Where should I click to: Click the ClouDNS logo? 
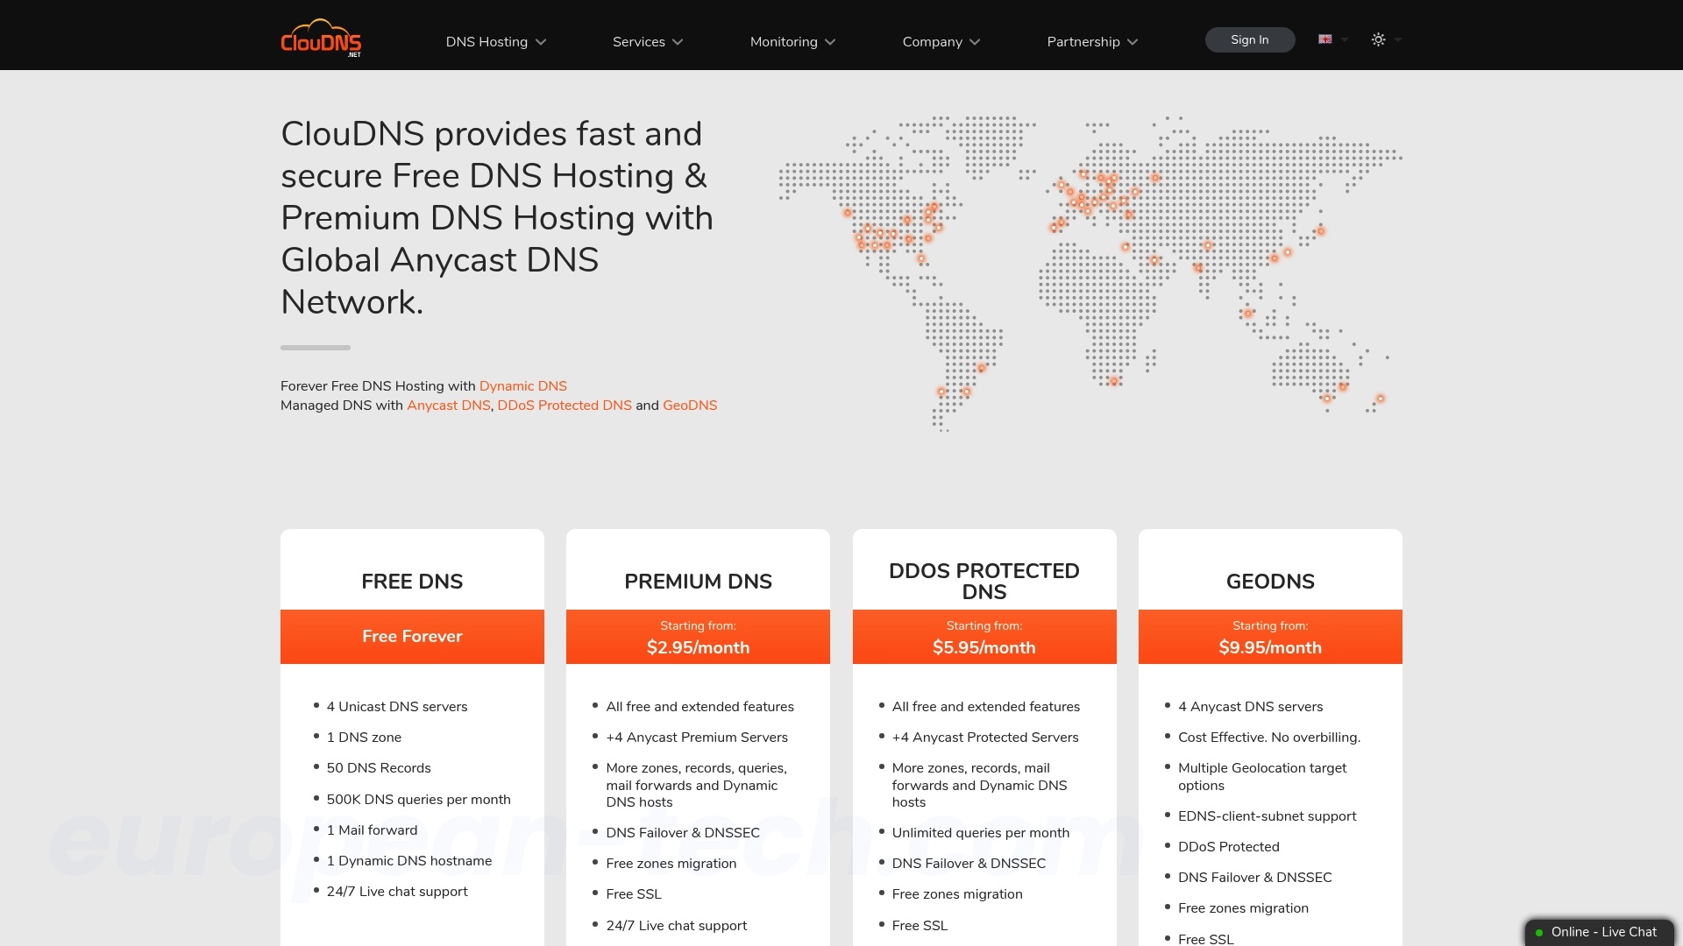321,39
